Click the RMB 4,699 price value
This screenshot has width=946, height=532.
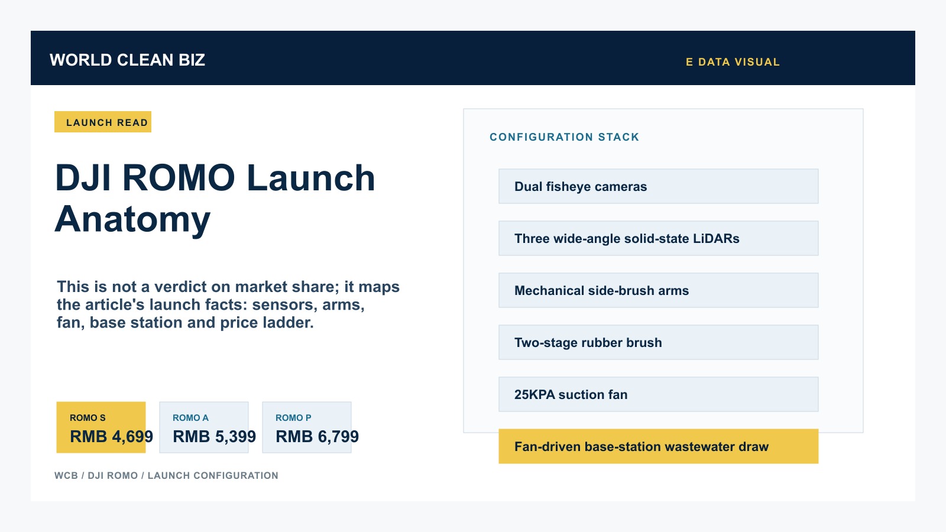point(111,436)
